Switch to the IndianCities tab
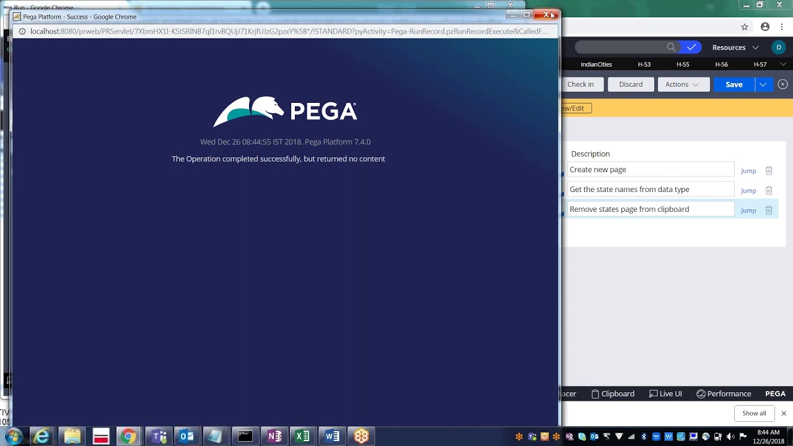The height and width of the screenshot is (446, 793). tap(596, 64)
